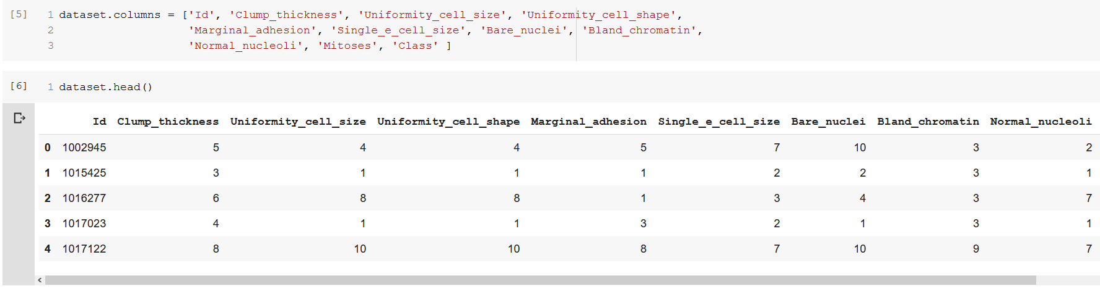Click into the dataset.head() code line

tap(105, 87)
